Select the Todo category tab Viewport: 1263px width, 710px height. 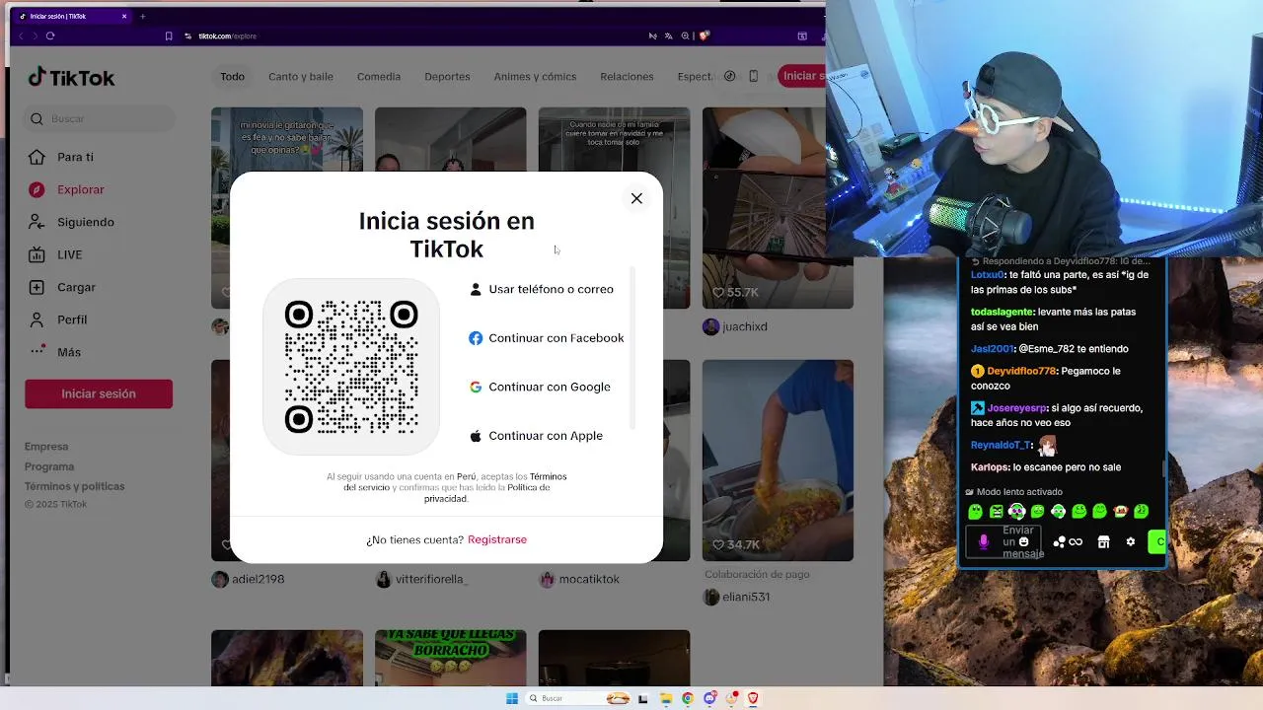[x=232, y=76]
